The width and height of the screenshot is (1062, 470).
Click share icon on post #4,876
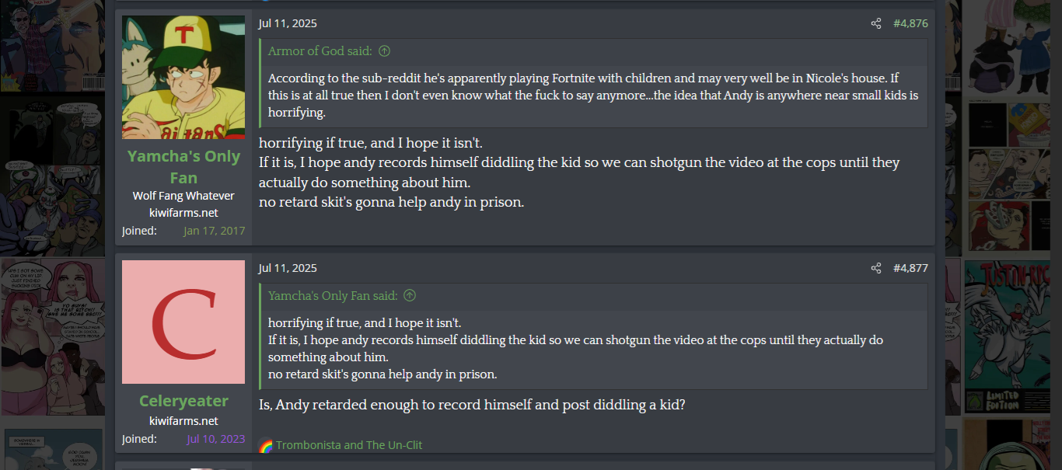click(876, 23)
